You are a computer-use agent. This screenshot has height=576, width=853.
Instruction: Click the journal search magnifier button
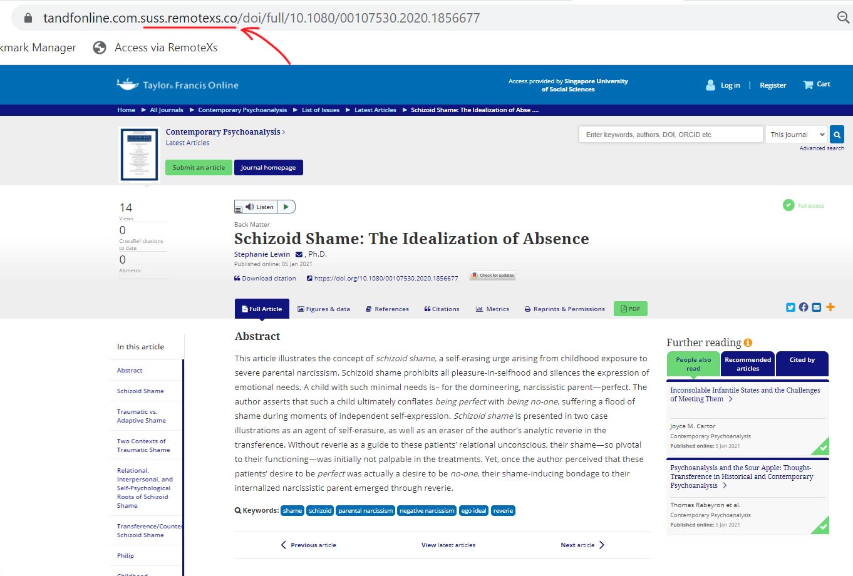[837, 134]
